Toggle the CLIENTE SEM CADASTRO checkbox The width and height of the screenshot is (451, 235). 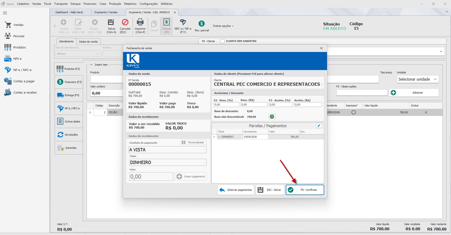tap(222, 41)
